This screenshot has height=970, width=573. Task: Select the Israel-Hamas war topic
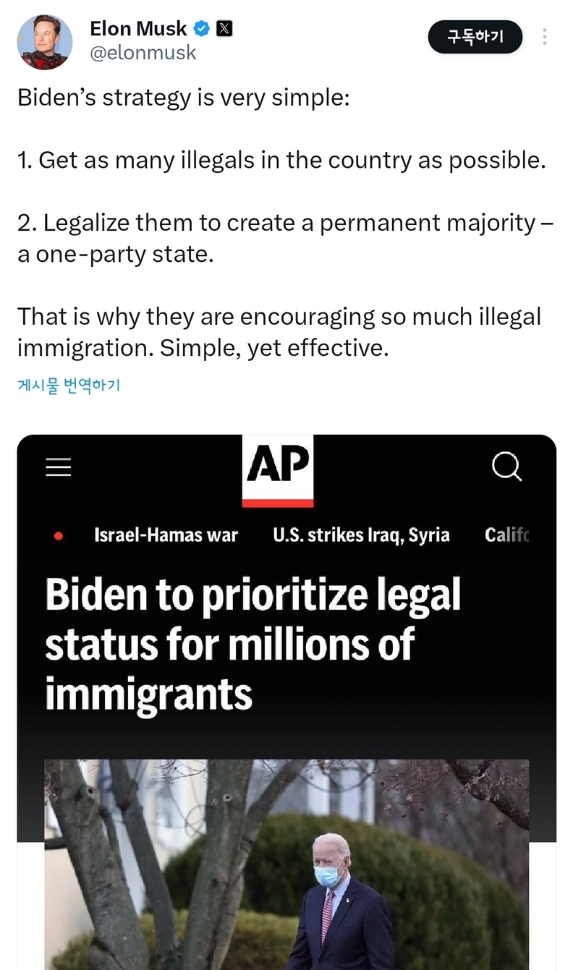pyautogui.click(x=166, y=535)
